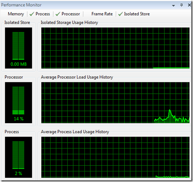The width and height of the screenshot is (193, 182).
Task: Click the Performance Monitor title bar
Action: point(85,5)
